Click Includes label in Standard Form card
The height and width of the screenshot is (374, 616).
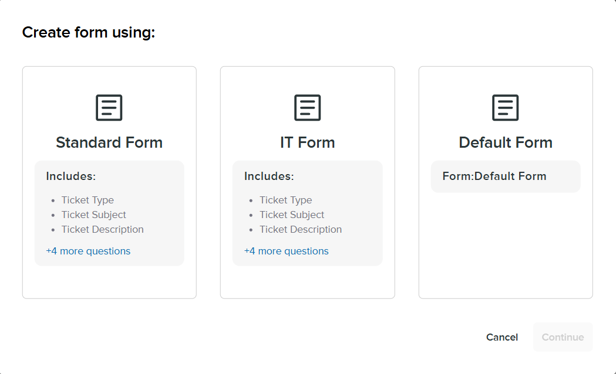(71, 176)
